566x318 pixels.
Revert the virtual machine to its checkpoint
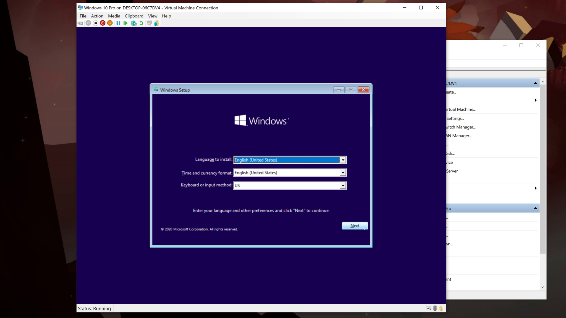(141, 23)
